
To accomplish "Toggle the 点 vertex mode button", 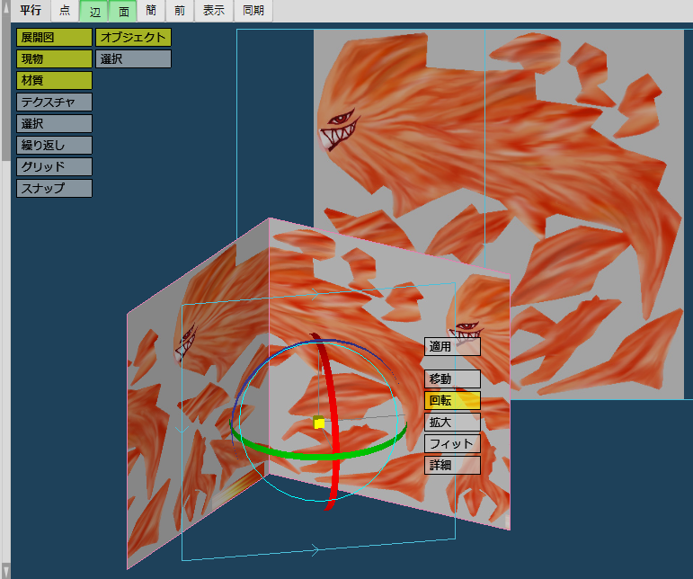I will (x=65, y=10).
